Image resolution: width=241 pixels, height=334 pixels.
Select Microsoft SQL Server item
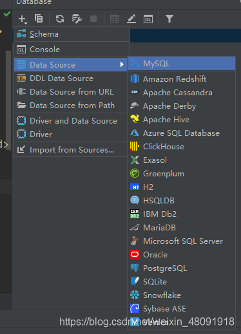point(182,241)
